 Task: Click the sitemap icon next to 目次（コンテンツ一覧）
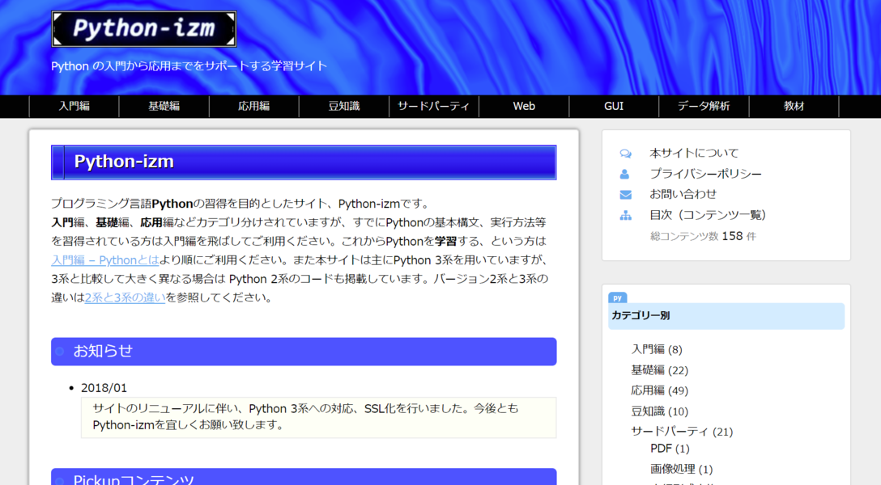[x=625, y=215]
